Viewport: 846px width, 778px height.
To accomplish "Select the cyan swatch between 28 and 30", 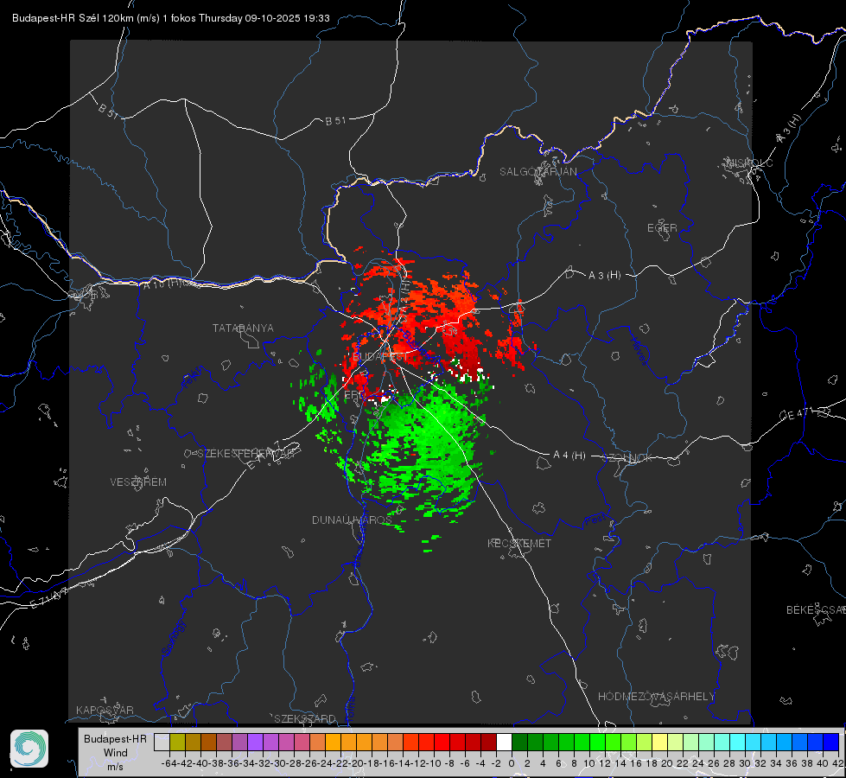I will (738, 742).
